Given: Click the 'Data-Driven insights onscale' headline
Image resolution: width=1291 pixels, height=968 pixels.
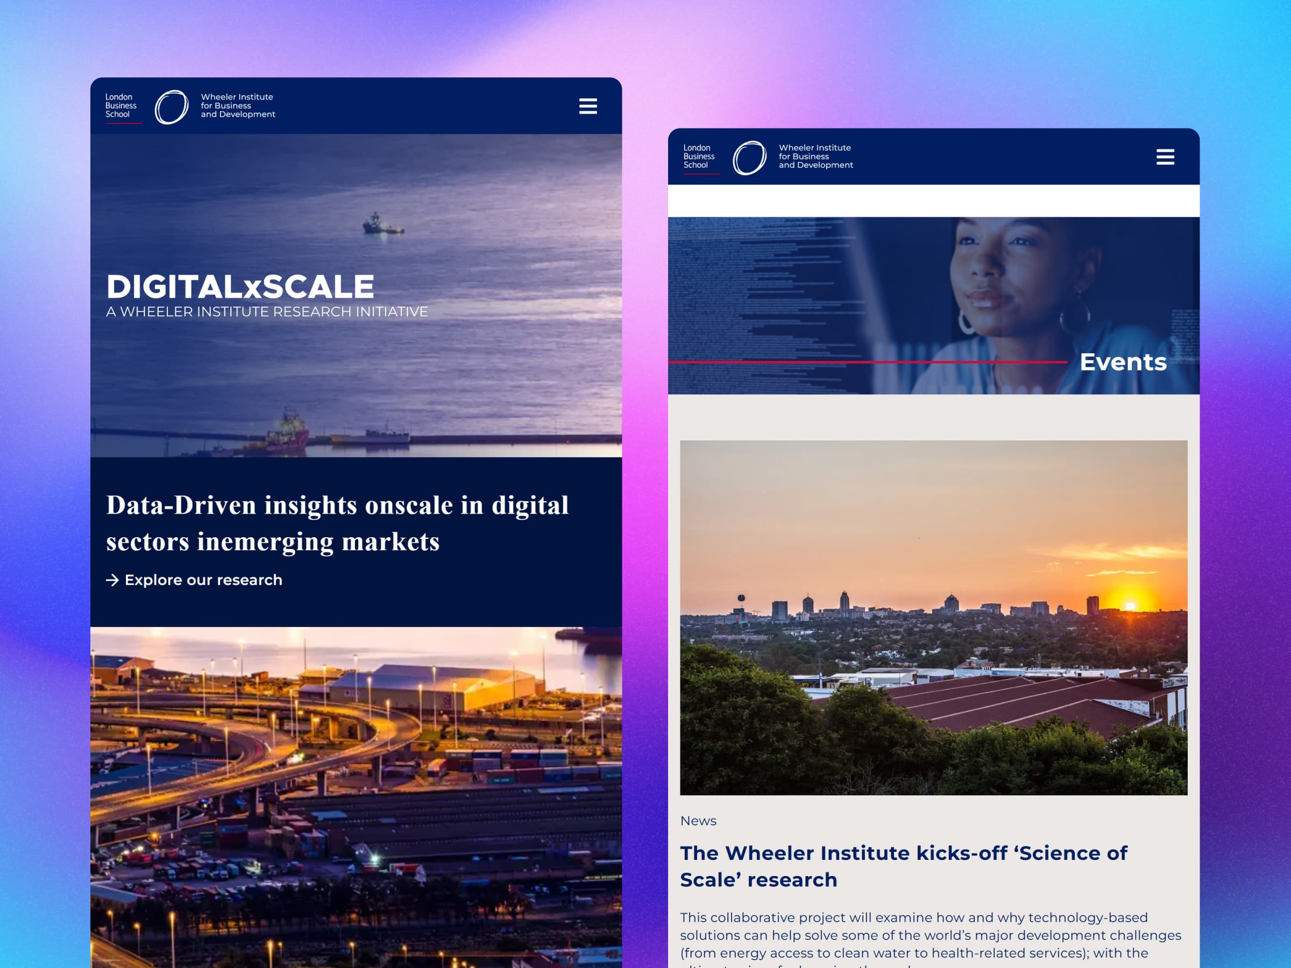Looking at the screenshot, I should [337, 522].
